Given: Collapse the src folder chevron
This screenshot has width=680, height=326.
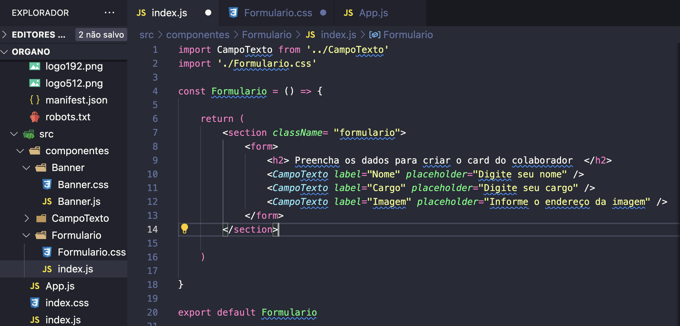Looking at the screenshot, I should pos(14,134).
